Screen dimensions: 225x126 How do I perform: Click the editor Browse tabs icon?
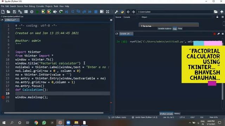point(2,20)
